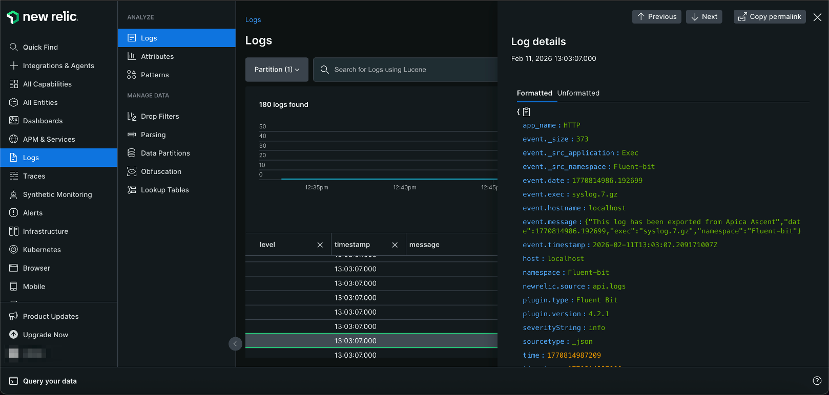Open Drop Filters icon in Manage Data
The height and width of the screenshot is (395, 829).
pyautogui.click(x=132, y=116)
